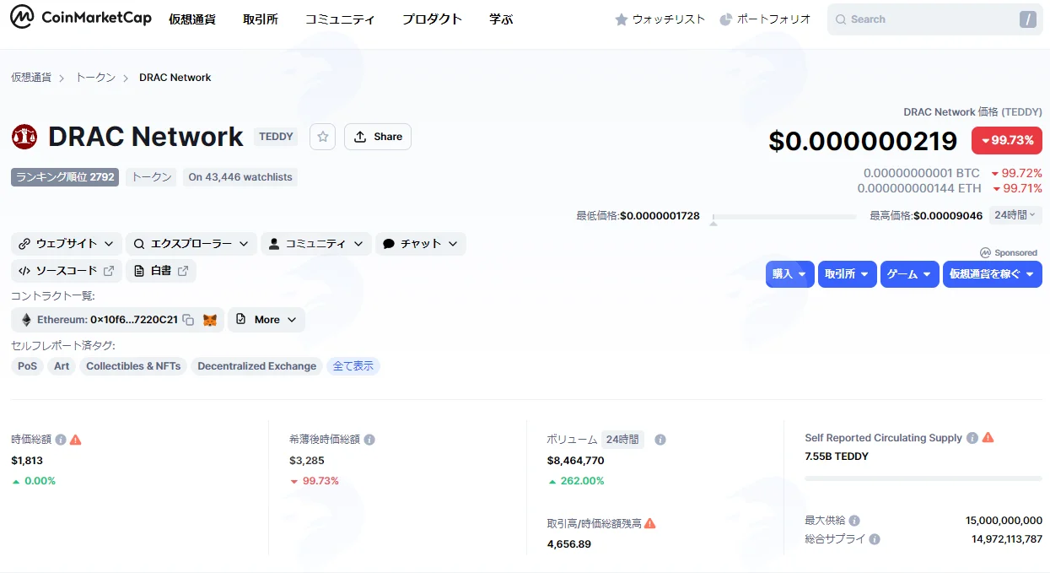Open 24時間 price range dropdown
Viewport: 1050px width, 573px height.
(x=1015, y=215)
